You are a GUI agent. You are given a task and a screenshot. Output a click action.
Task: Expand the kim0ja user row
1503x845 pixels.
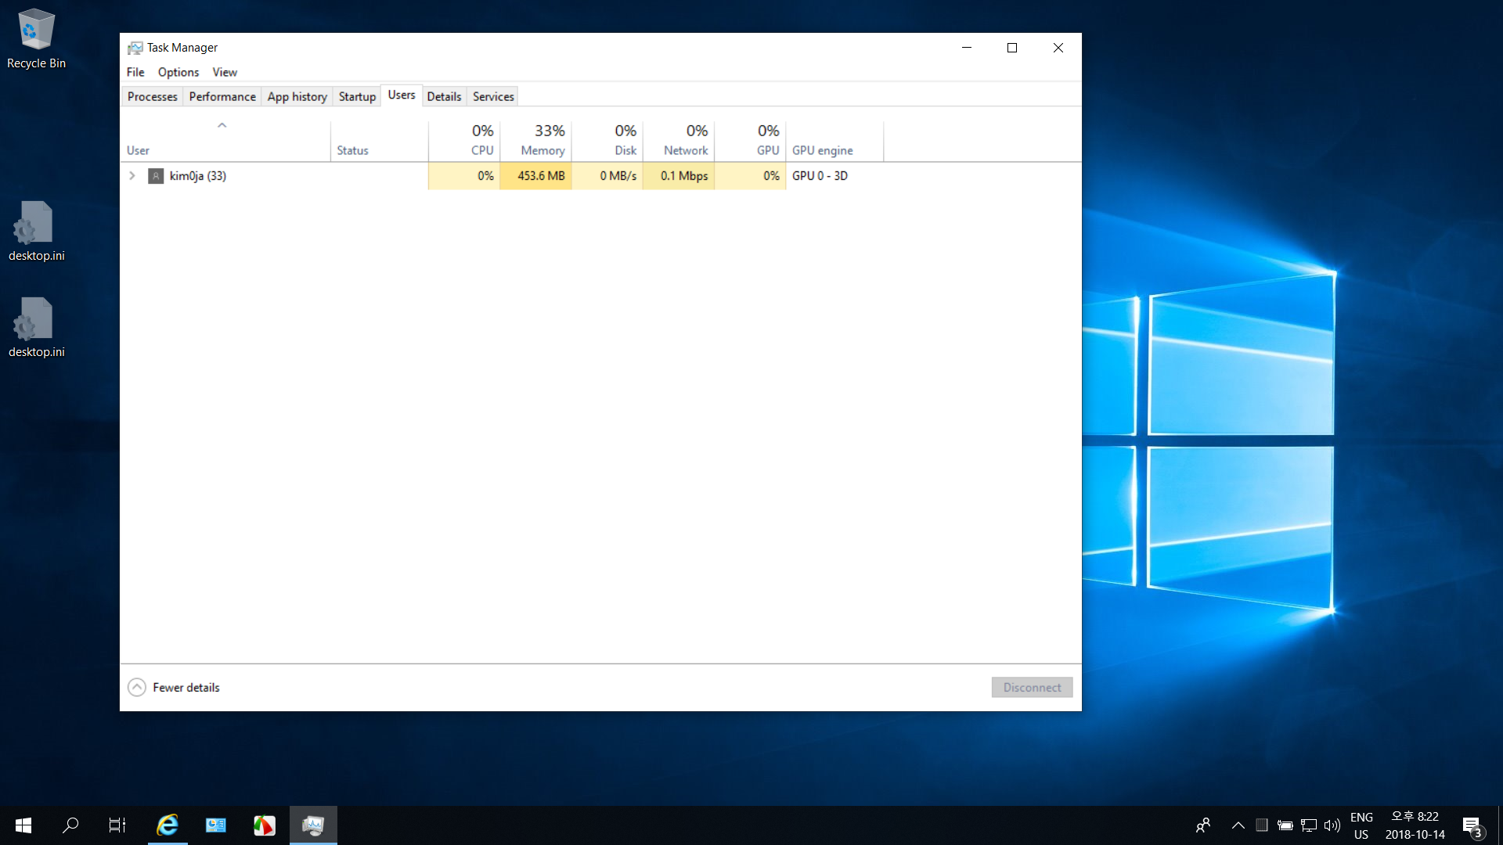coord(132,176)
